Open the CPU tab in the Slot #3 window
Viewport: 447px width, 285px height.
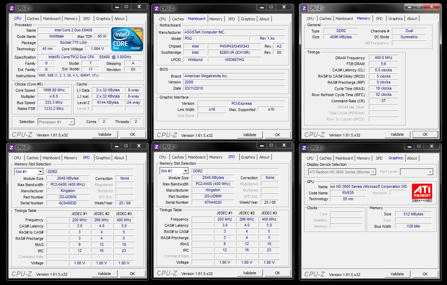162,157
